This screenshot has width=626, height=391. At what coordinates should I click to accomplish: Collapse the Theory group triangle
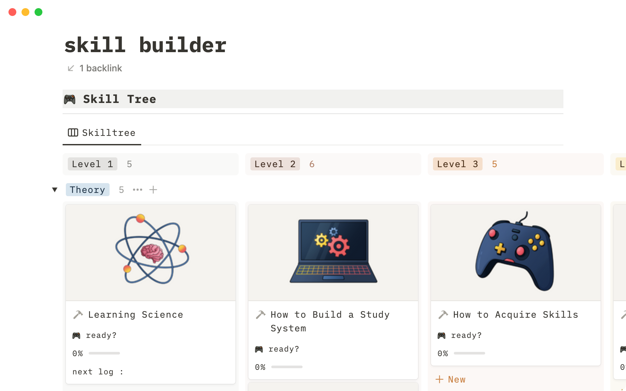(x=55, y=190)
